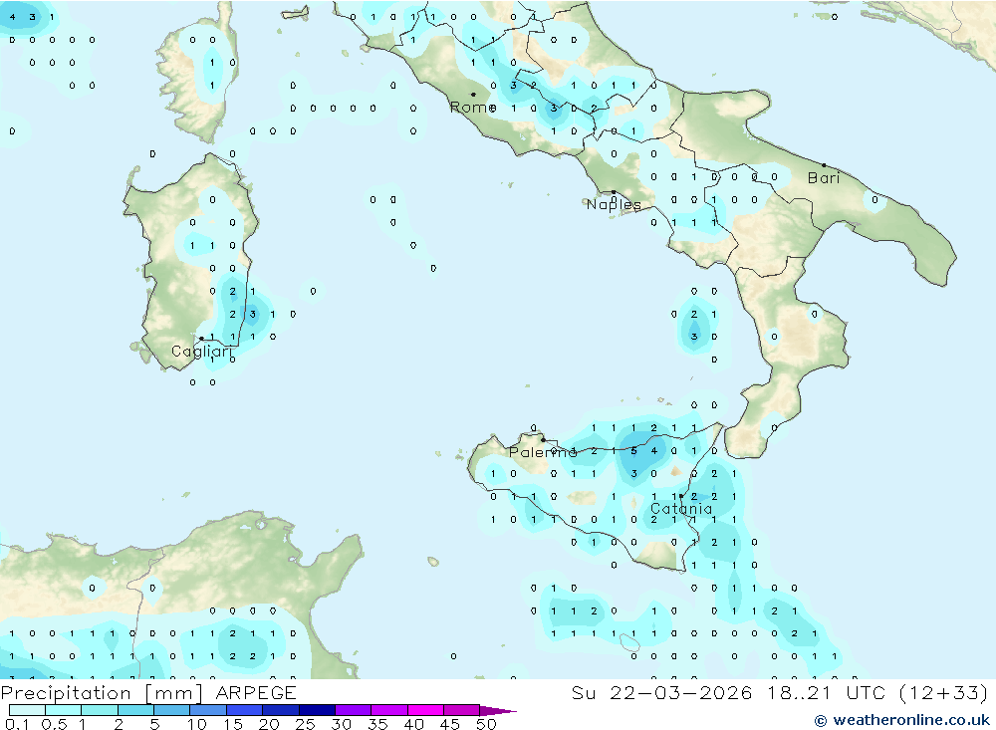The width and height of the screenshot is (996, 730).
Task: Click the forecast date Su 22-03-2026 text
Action: [x=662, y=692]
